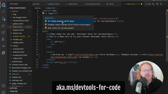The height and width of the screenshot is (94, 168).
Task: Open modes.css in explorer
Action: pos(18,39)
